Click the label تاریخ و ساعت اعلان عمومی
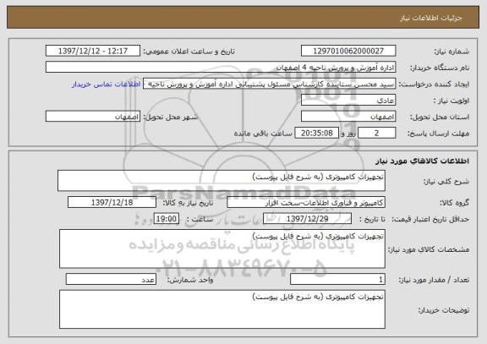The height and width of the screenshot is (344, 487). click(189, 52)
